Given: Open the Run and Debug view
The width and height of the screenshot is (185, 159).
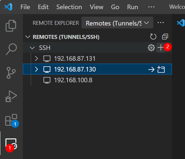Looking at the screenshot, I should pos(11,96).
